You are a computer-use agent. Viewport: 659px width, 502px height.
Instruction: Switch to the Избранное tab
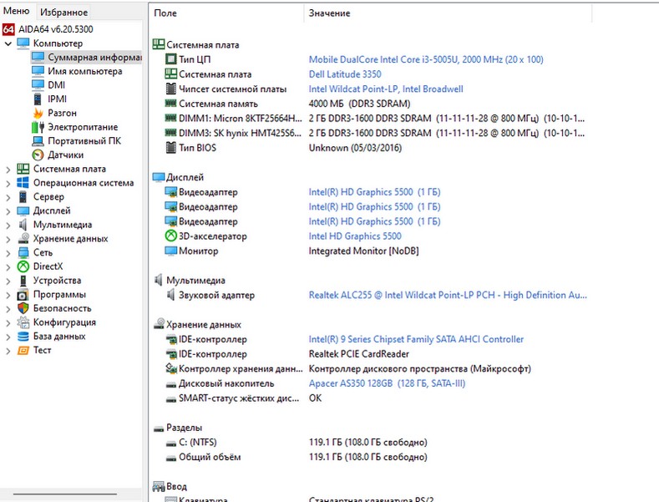(x=63, y=13)
